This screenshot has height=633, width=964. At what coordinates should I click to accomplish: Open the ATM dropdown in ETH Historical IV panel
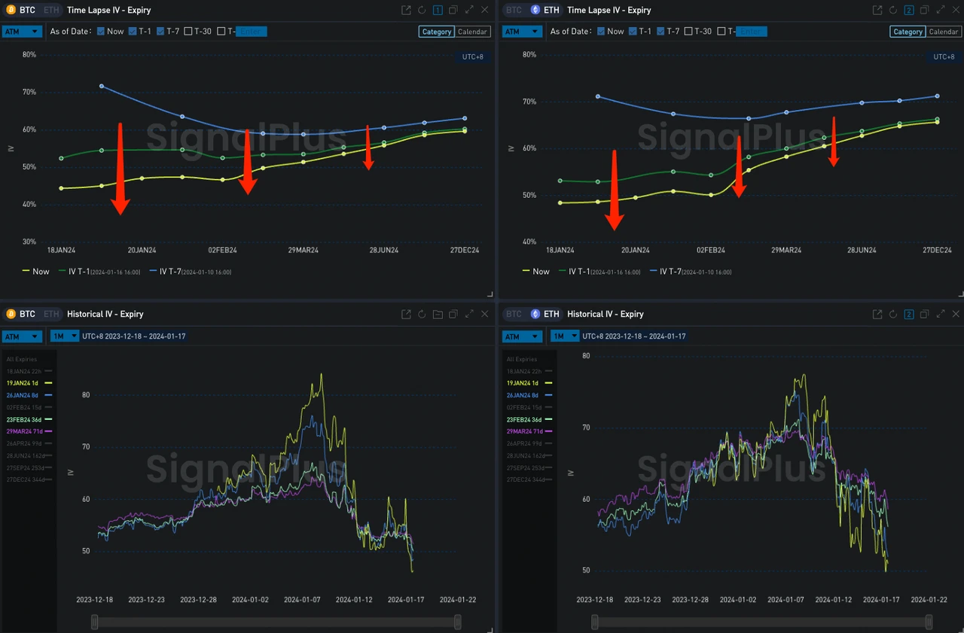[x=522, y=336]
